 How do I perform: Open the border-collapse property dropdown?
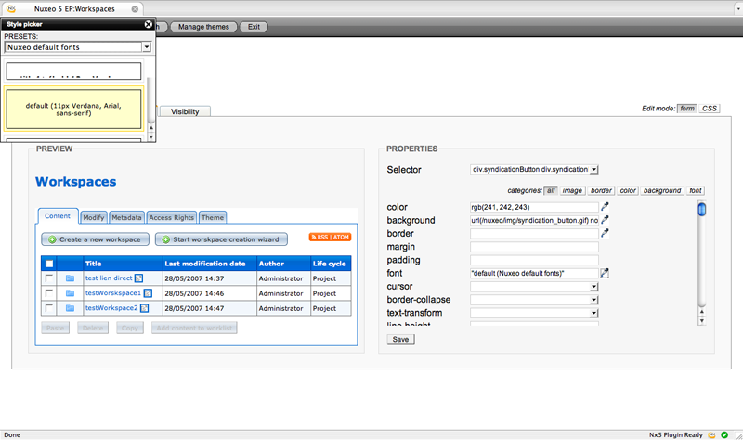(534, 300)
